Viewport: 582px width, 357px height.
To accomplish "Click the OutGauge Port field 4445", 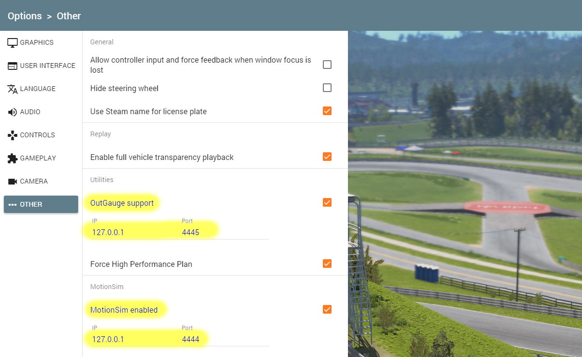I will coord(224,232).
